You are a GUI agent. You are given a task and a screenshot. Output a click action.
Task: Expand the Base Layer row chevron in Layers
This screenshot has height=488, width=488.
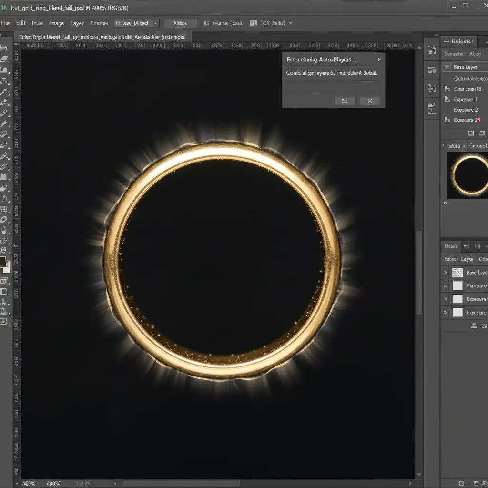click(446, 273)
